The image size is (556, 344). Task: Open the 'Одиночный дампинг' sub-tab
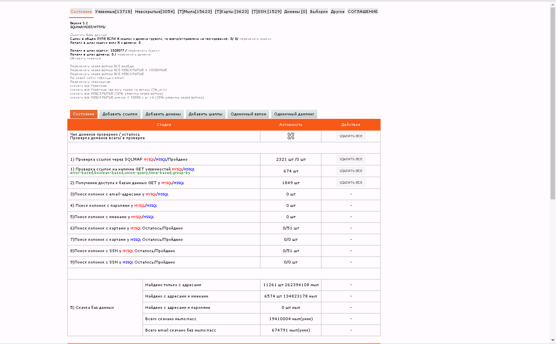point(294,114)
